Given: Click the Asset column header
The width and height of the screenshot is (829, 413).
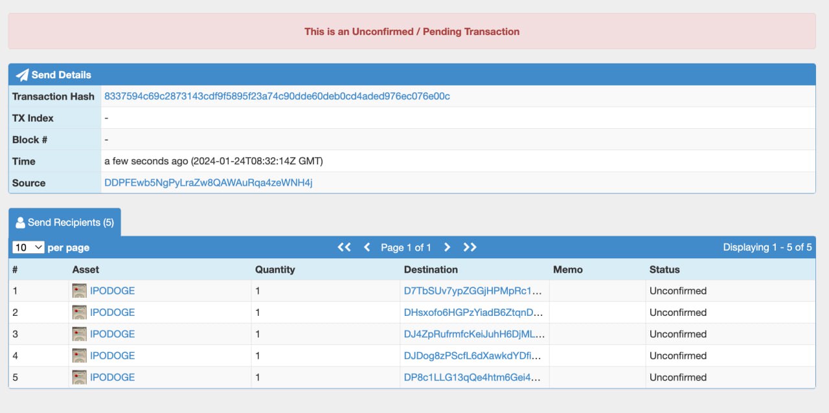Looking at the screenshot, I should click(x=86, y=269).
